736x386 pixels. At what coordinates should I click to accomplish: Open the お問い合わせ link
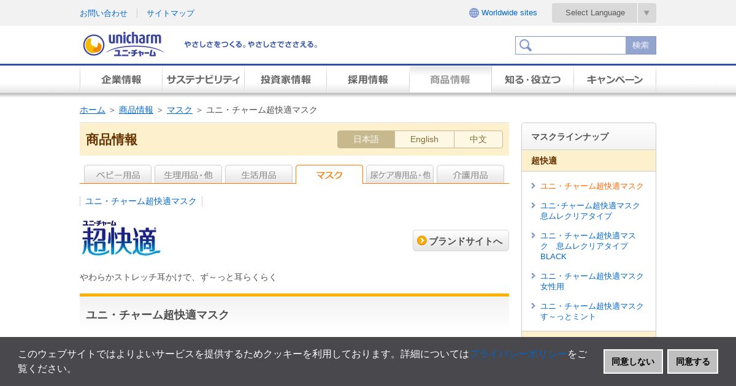tap(104, 13)
